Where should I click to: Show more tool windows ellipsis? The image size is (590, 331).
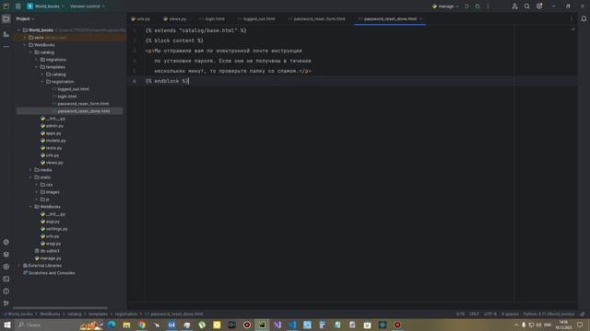pos(6,47)
